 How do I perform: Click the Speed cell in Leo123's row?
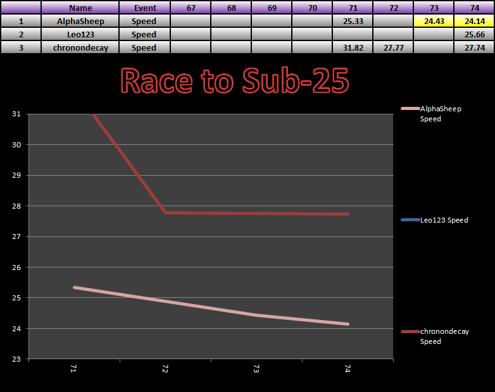coord(144,34)
